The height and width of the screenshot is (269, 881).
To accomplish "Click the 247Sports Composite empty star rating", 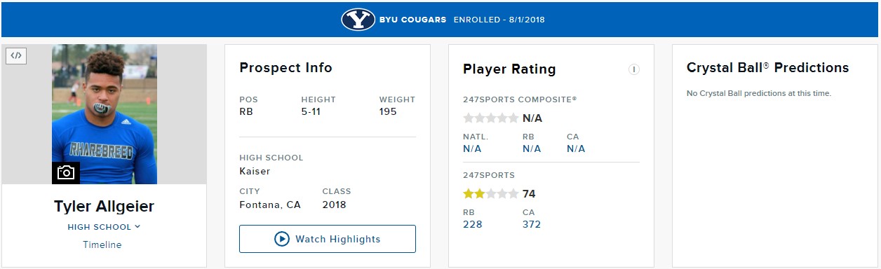I will coord(491,118).
